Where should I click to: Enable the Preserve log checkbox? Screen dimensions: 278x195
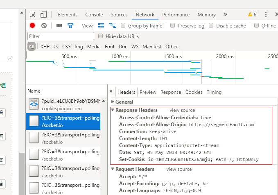(172, 25)
